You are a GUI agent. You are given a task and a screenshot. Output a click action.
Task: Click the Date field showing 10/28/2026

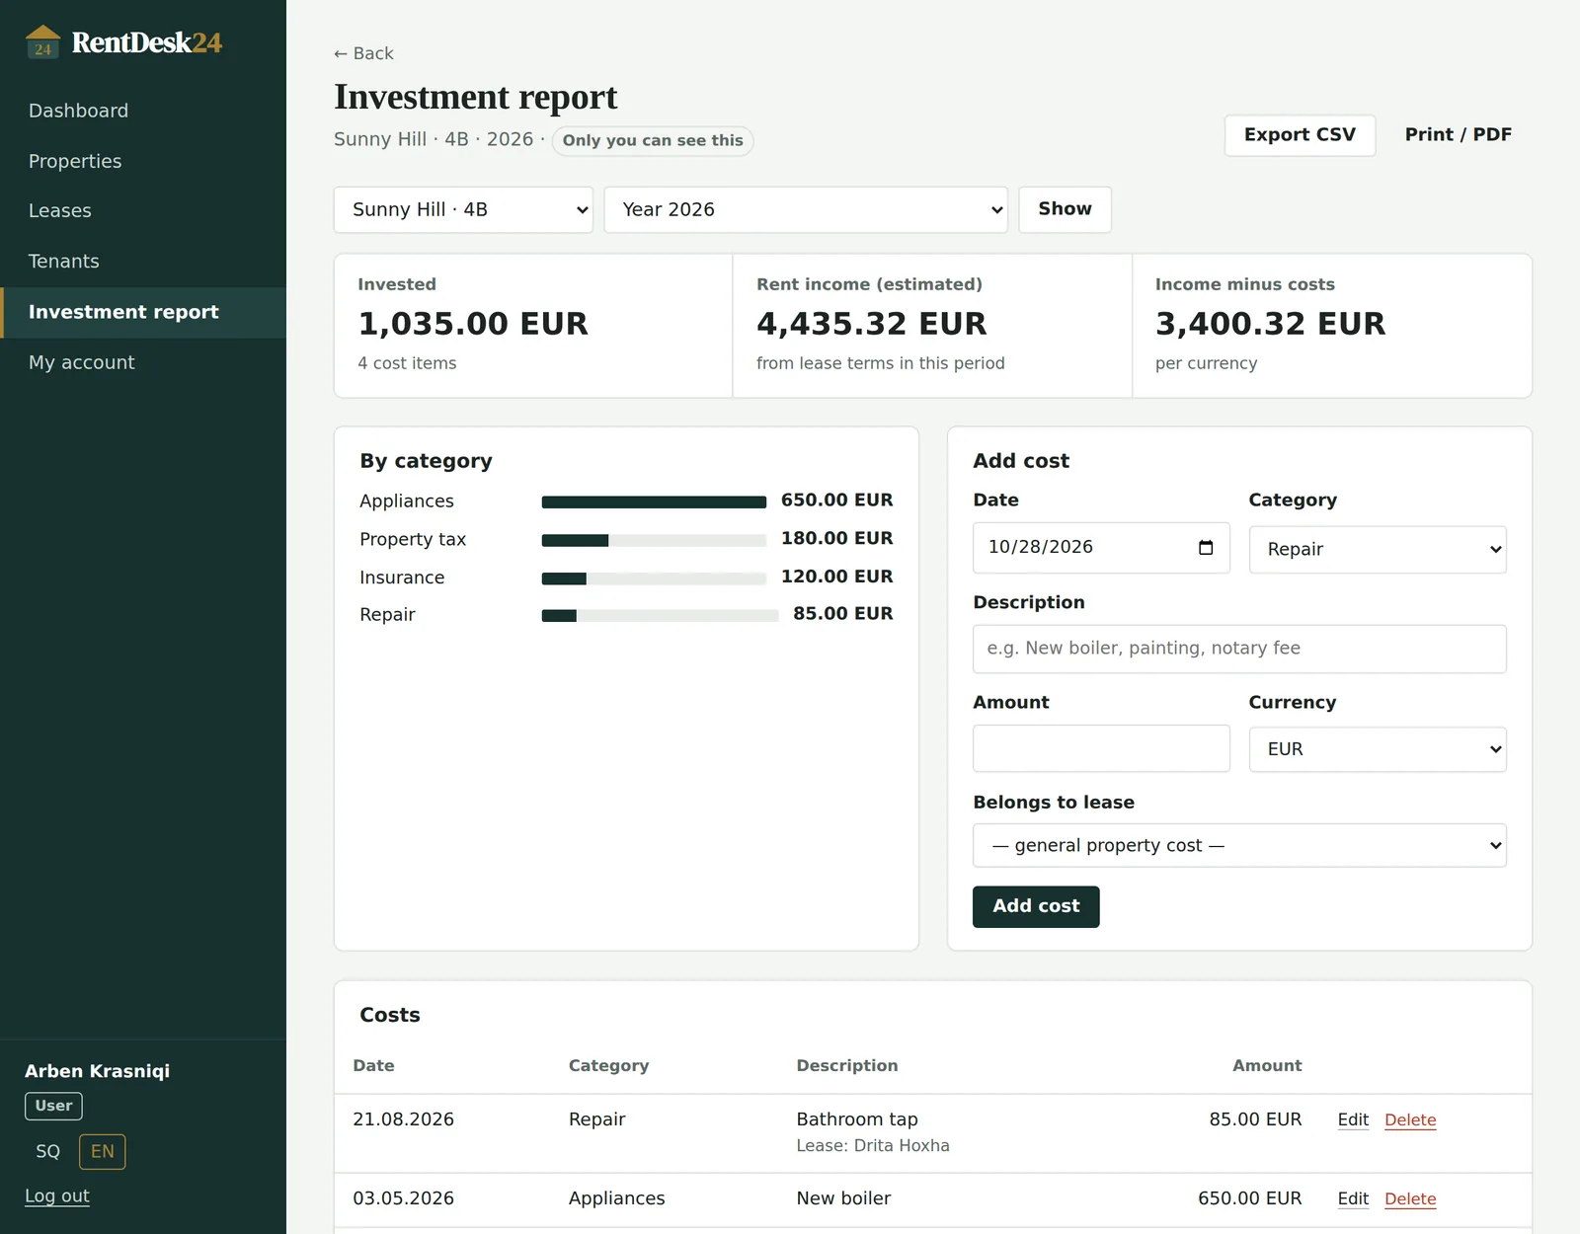pos(1101,548)
